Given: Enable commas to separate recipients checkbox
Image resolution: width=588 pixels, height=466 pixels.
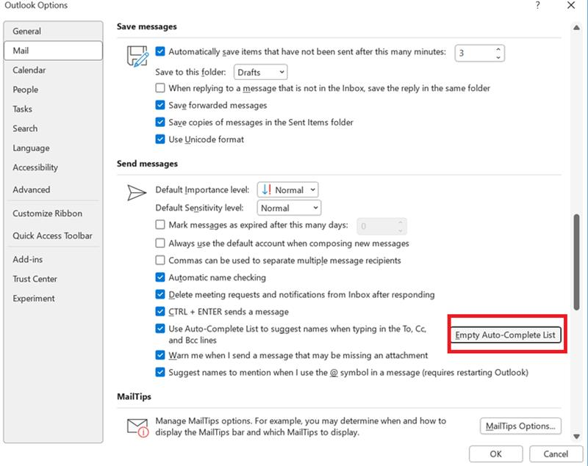Looking at the screenshot, I should coord(160,260).
